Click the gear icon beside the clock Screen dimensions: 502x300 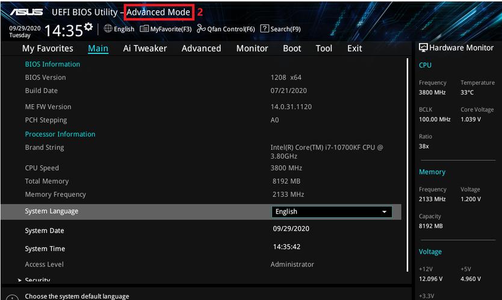pos(88,27)
